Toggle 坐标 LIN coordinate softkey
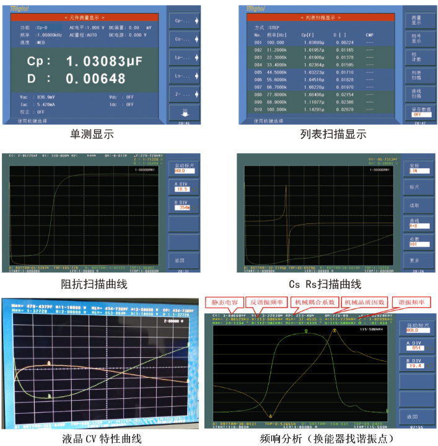 [419, 168]
